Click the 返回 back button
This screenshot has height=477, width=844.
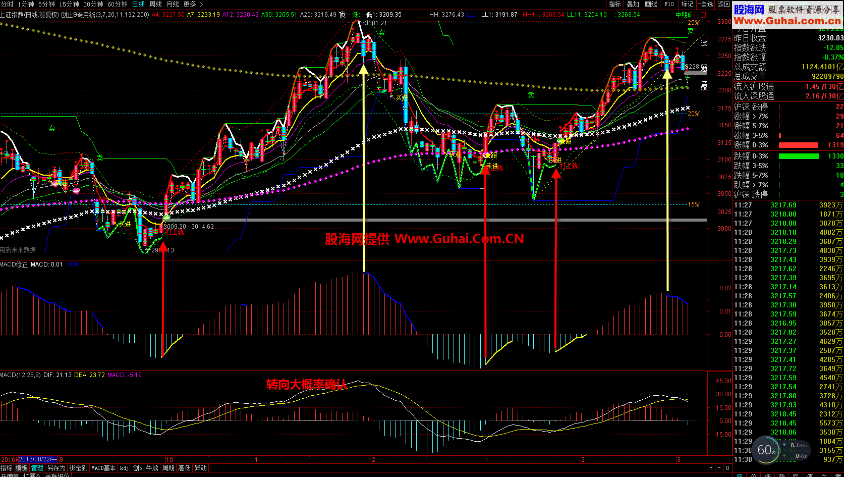pyautogui.click(x=723, y=4)
